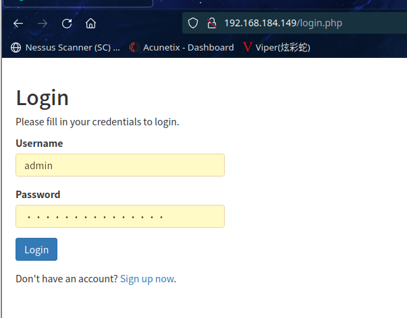Go to the browser home page
The height and width of the screenshot is (318, 407).
pos(90,24)
